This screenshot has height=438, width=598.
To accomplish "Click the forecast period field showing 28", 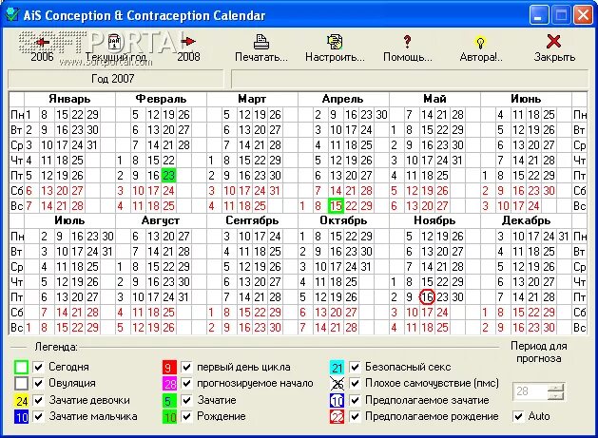I will (x=530, y=391).
